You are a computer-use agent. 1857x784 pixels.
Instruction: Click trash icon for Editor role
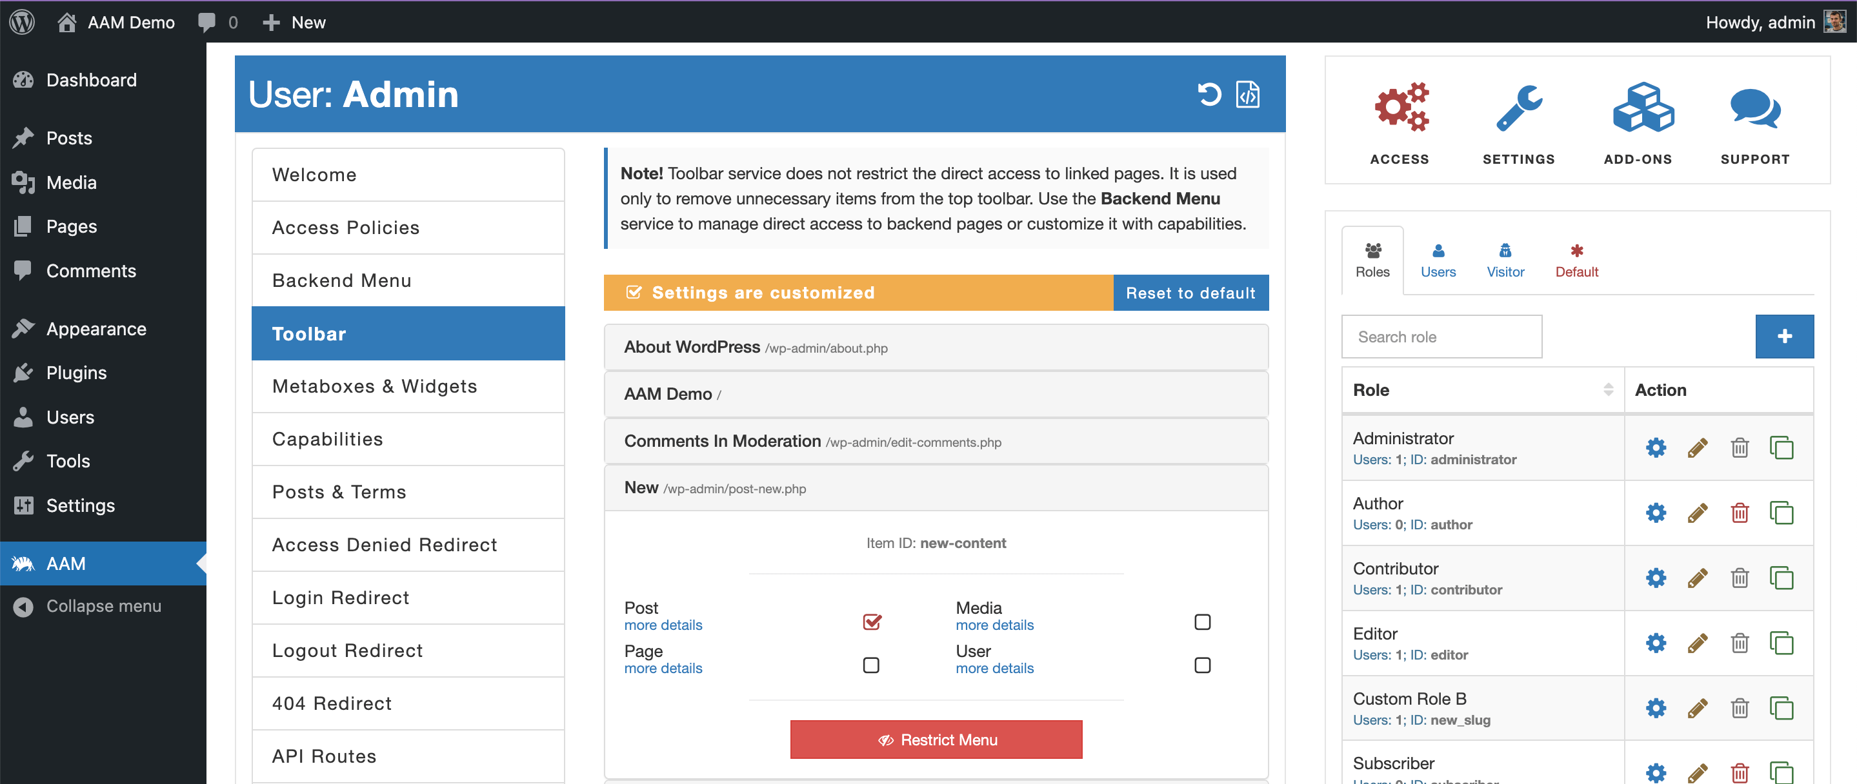coord(1740,643)
